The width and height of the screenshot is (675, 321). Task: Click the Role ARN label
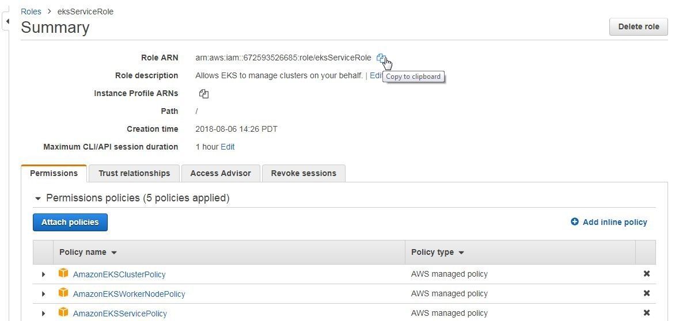160,58
